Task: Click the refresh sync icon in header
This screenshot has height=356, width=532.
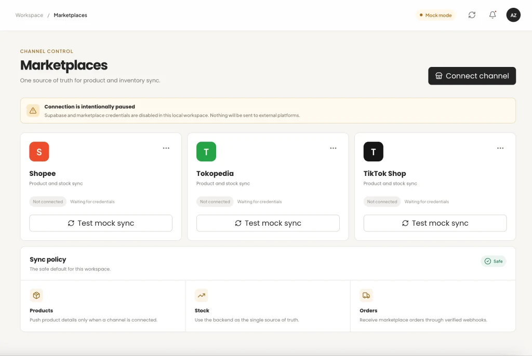Action: coord(472,15)
